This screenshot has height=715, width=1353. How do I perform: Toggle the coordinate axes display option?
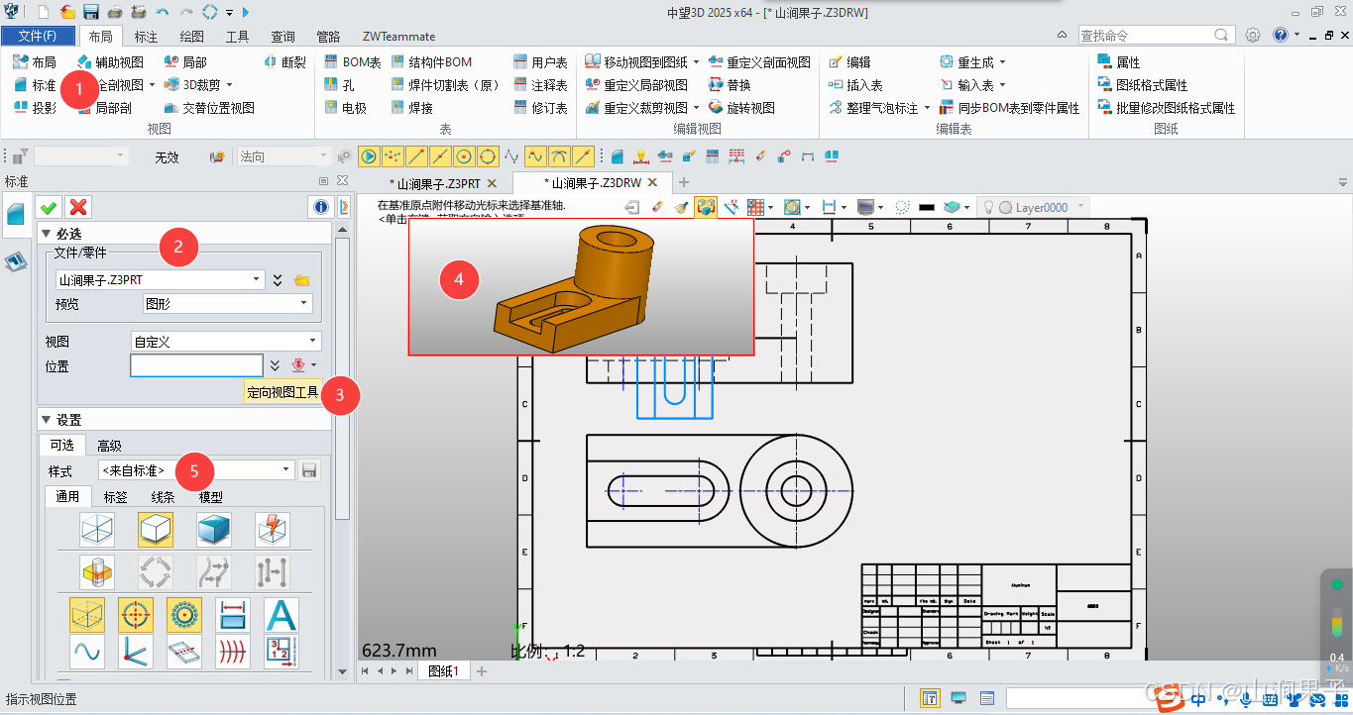pyautogui.click(x=136, y=652)
